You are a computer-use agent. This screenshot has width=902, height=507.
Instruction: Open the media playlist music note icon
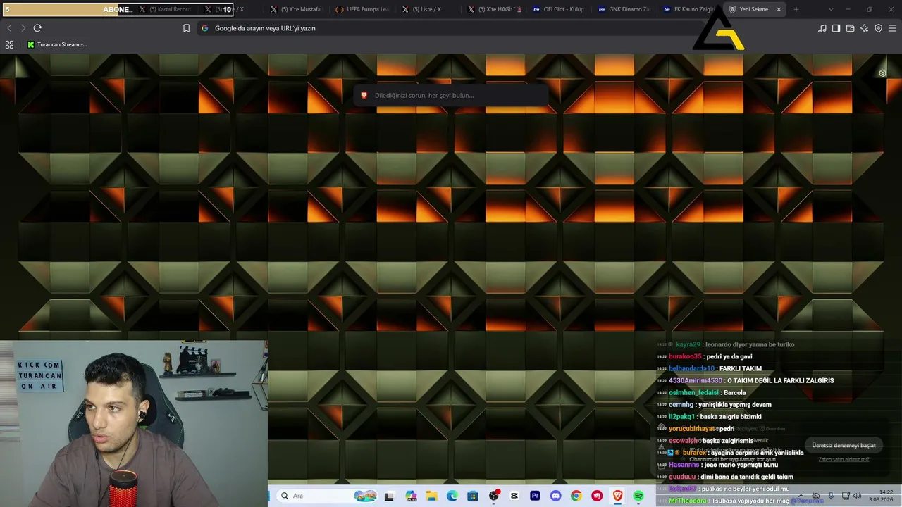(822, 28)
